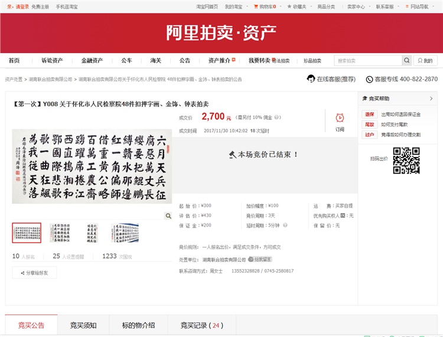Screen dimensions: 443x337
Task: Click the 退保 tag
Action: tap(370, 114)
